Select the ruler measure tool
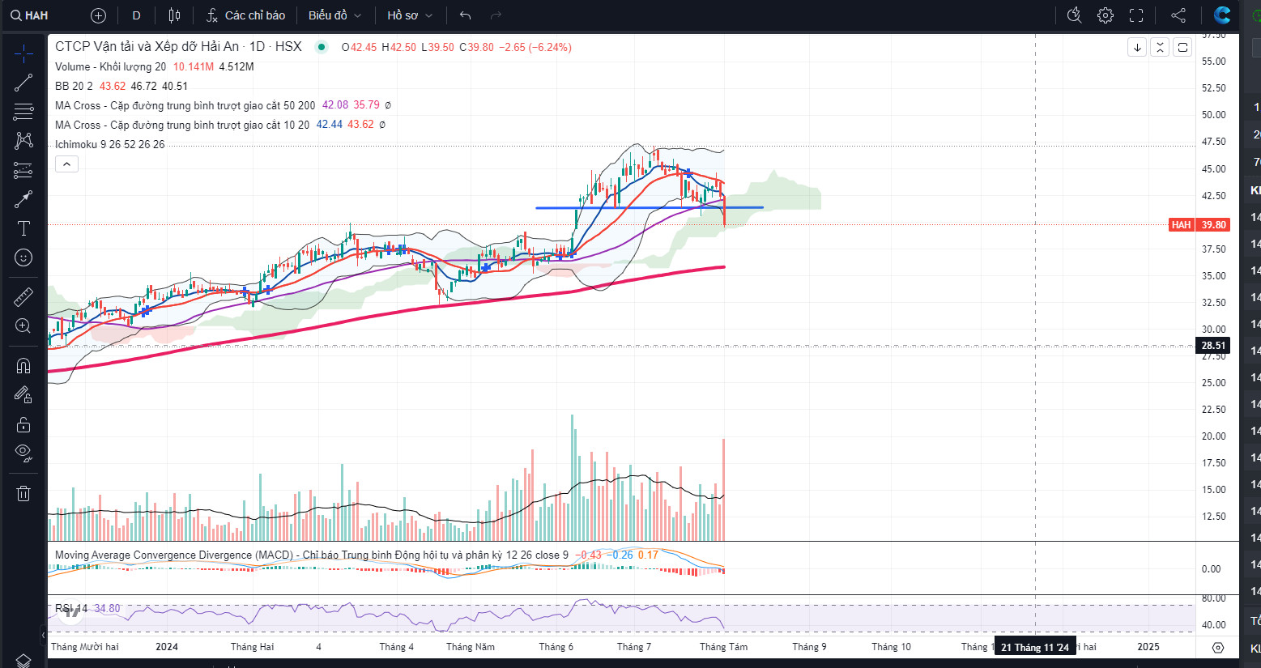Image resolution: width=1261 pixels, height=668 pixels. click(23, 296)
